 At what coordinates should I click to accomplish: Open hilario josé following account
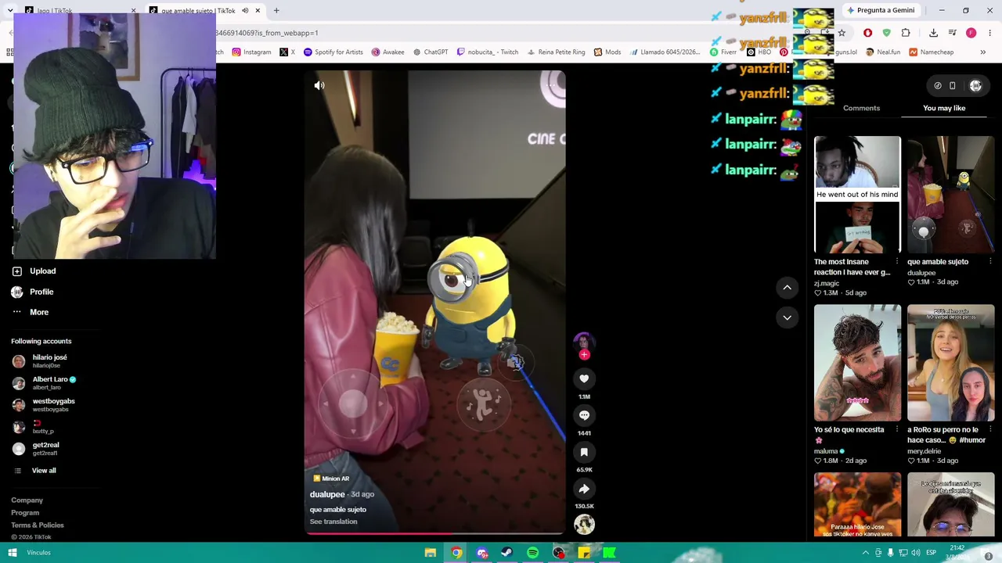(x=41, y=360)
